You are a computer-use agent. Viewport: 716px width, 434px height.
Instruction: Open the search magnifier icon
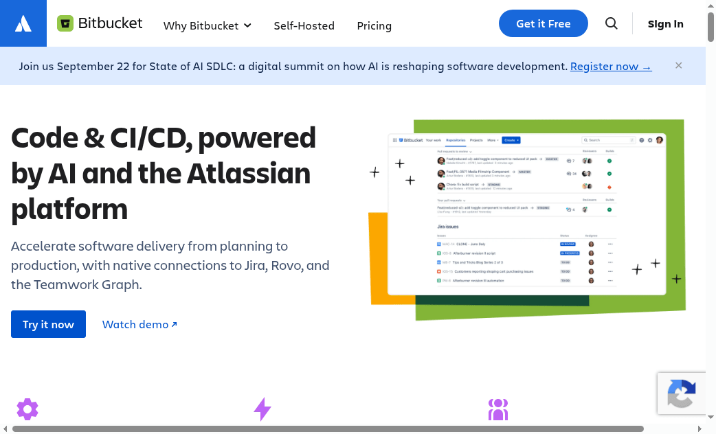[612, 23]
